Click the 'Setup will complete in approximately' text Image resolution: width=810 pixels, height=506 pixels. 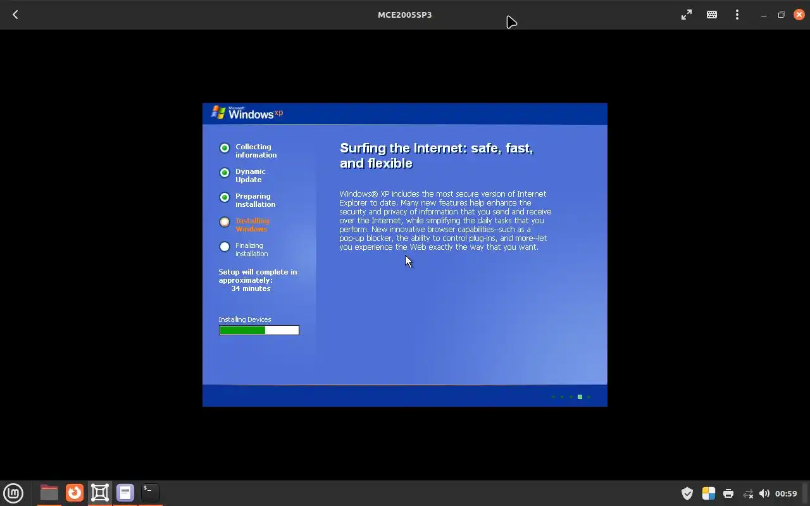pyautogui.click(x=258, y=276)
